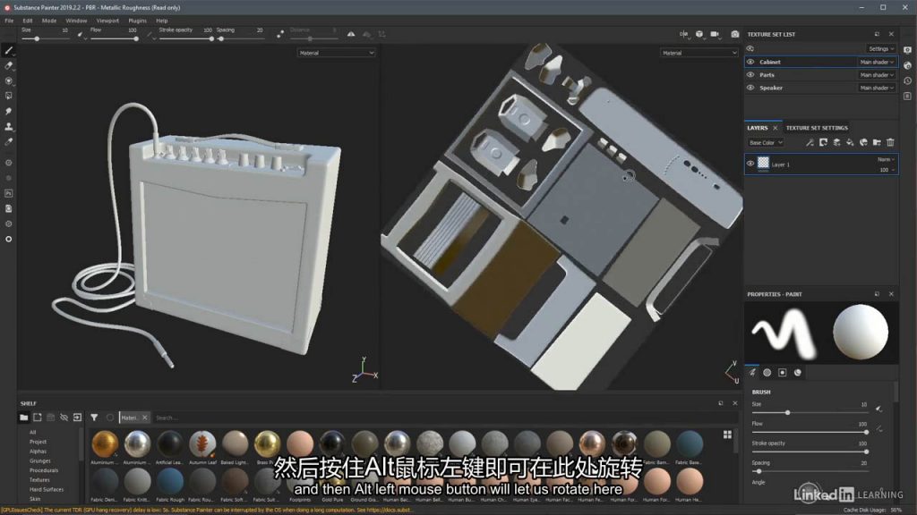917x515 pixels.
Task: Hide Layer 1 using its eye icon
Action: pyautogui.click(x=750, y=165)
